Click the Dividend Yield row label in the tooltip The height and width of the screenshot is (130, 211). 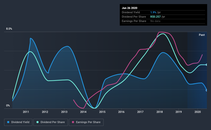131,12
